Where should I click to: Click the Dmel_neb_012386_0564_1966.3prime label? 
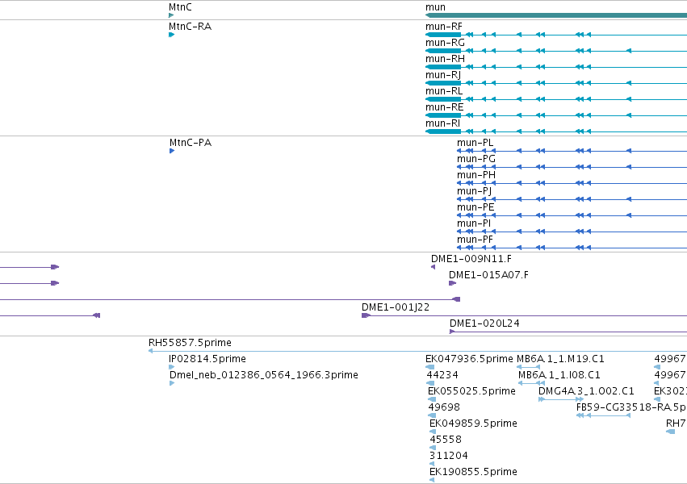pyautogui.click(x=264, y=375)
